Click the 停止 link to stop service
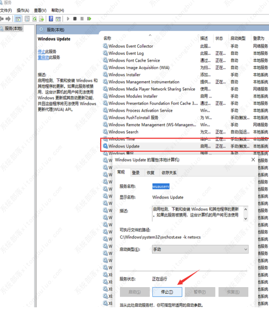 point(41,51)
